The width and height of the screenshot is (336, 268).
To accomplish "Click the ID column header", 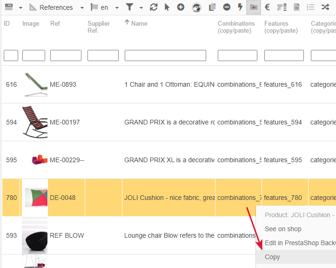I will pyautogui.click(x=7, y=23).
